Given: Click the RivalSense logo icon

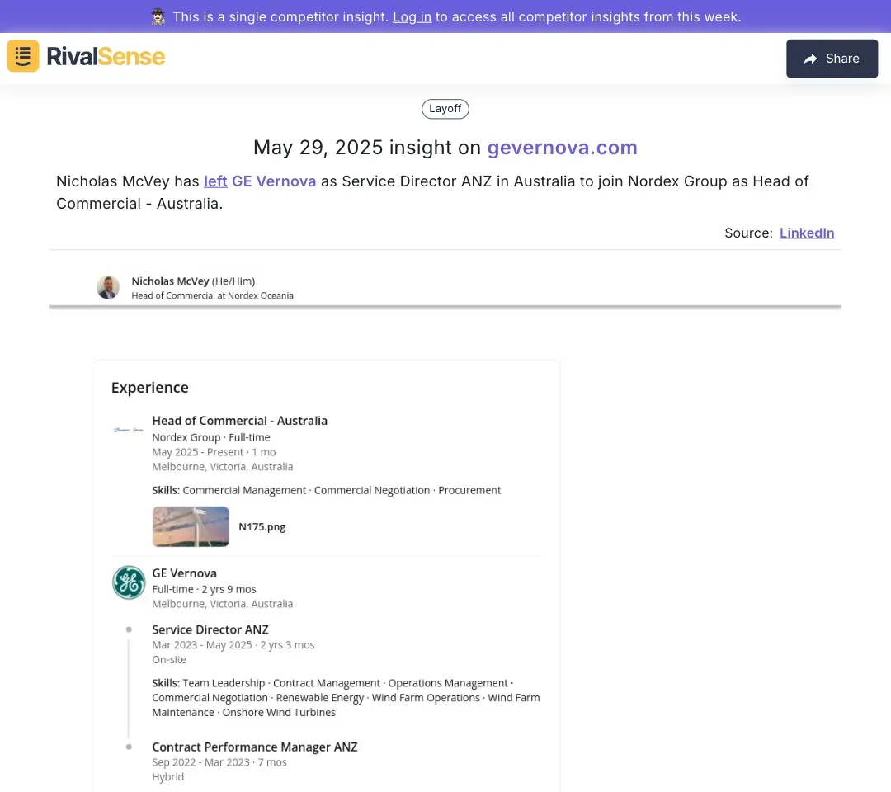Looking at the screenshot, I should (23, 56).
